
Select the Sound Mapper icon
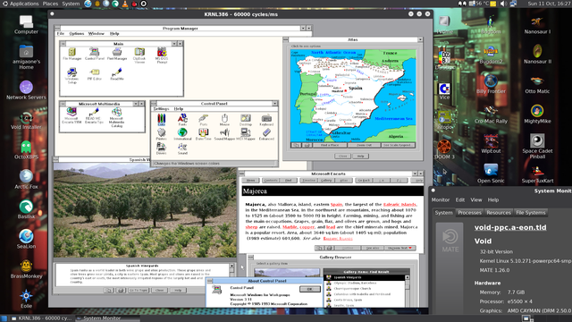coord(224,134)
